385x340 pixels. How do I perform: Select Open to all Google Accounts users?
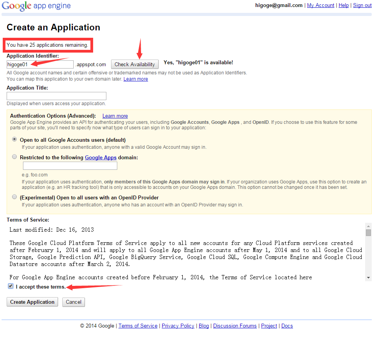pyautogui.click(x=14, y=139)
